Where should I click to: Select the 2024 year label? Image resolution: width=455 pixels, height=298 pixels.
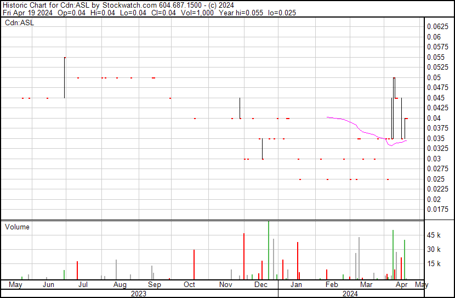(x=350, y=294)
